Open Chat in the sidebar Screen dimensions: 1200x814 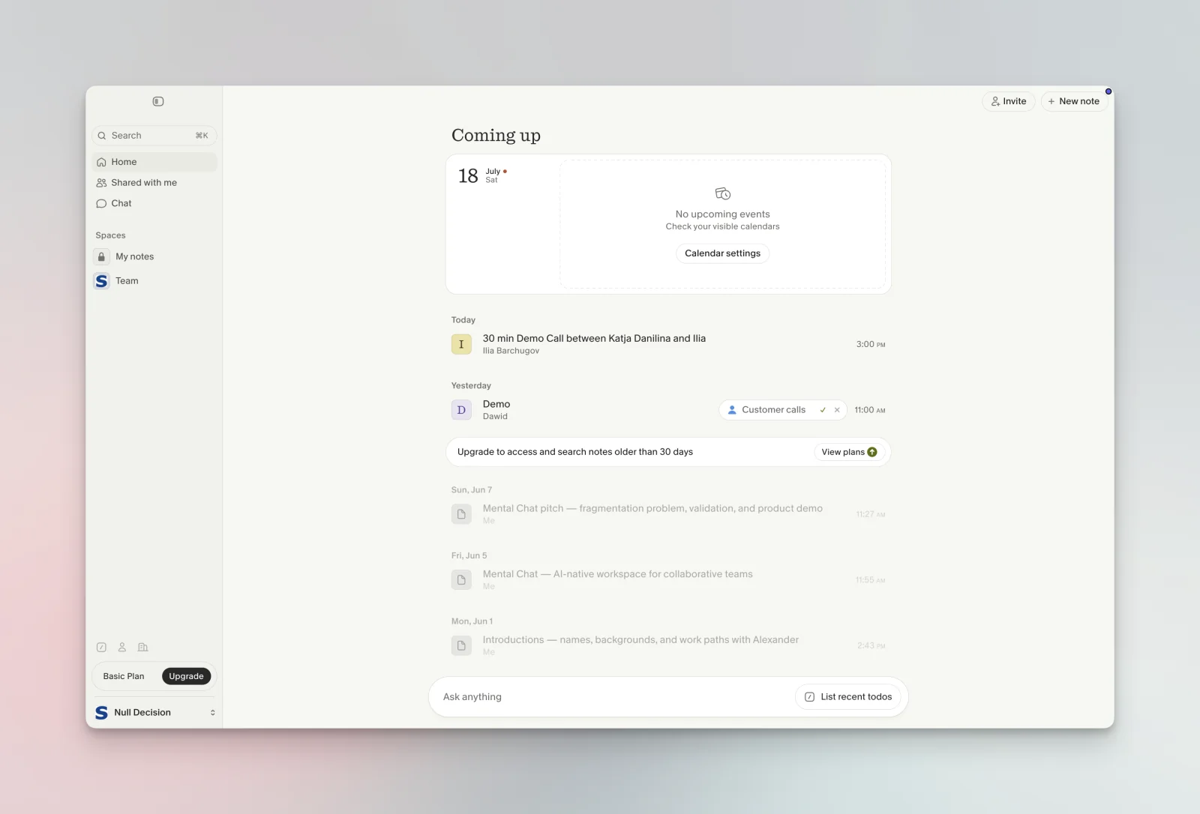(x=154, y=203)
